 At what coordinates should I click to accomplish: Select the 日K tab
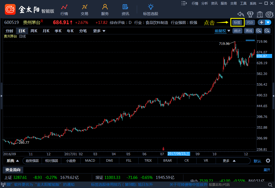(22, 31)
